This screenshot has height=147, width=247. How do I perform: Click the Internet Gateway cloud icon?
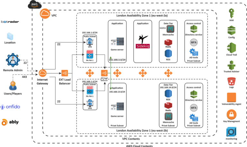pyautogui.click(x=42, y=73)
